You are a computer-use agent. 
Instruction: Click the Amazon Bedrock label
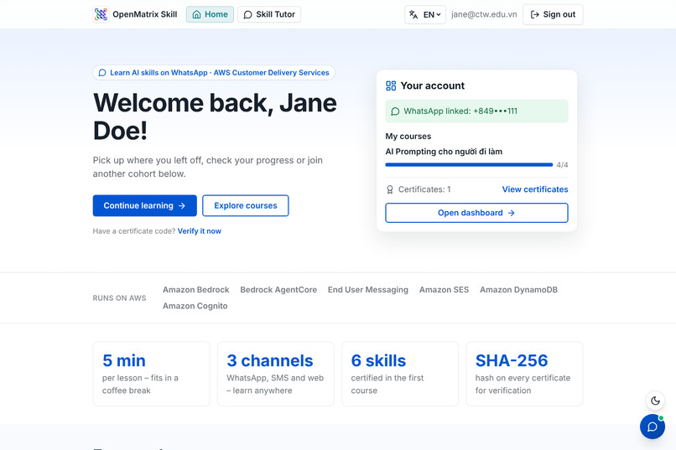tap(195, 290)
